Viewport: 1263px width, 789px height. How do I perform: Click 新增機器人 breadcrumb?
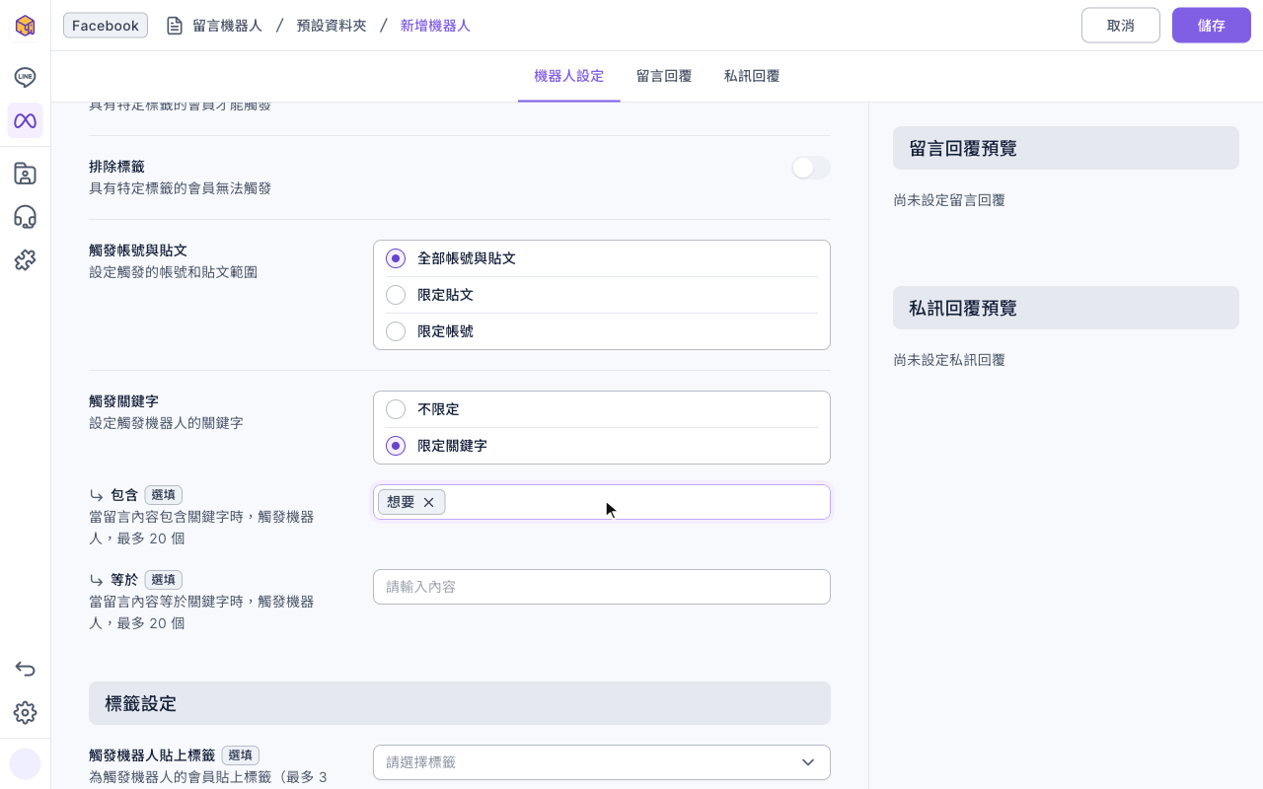pyautogui.click(x=435, y=26)
